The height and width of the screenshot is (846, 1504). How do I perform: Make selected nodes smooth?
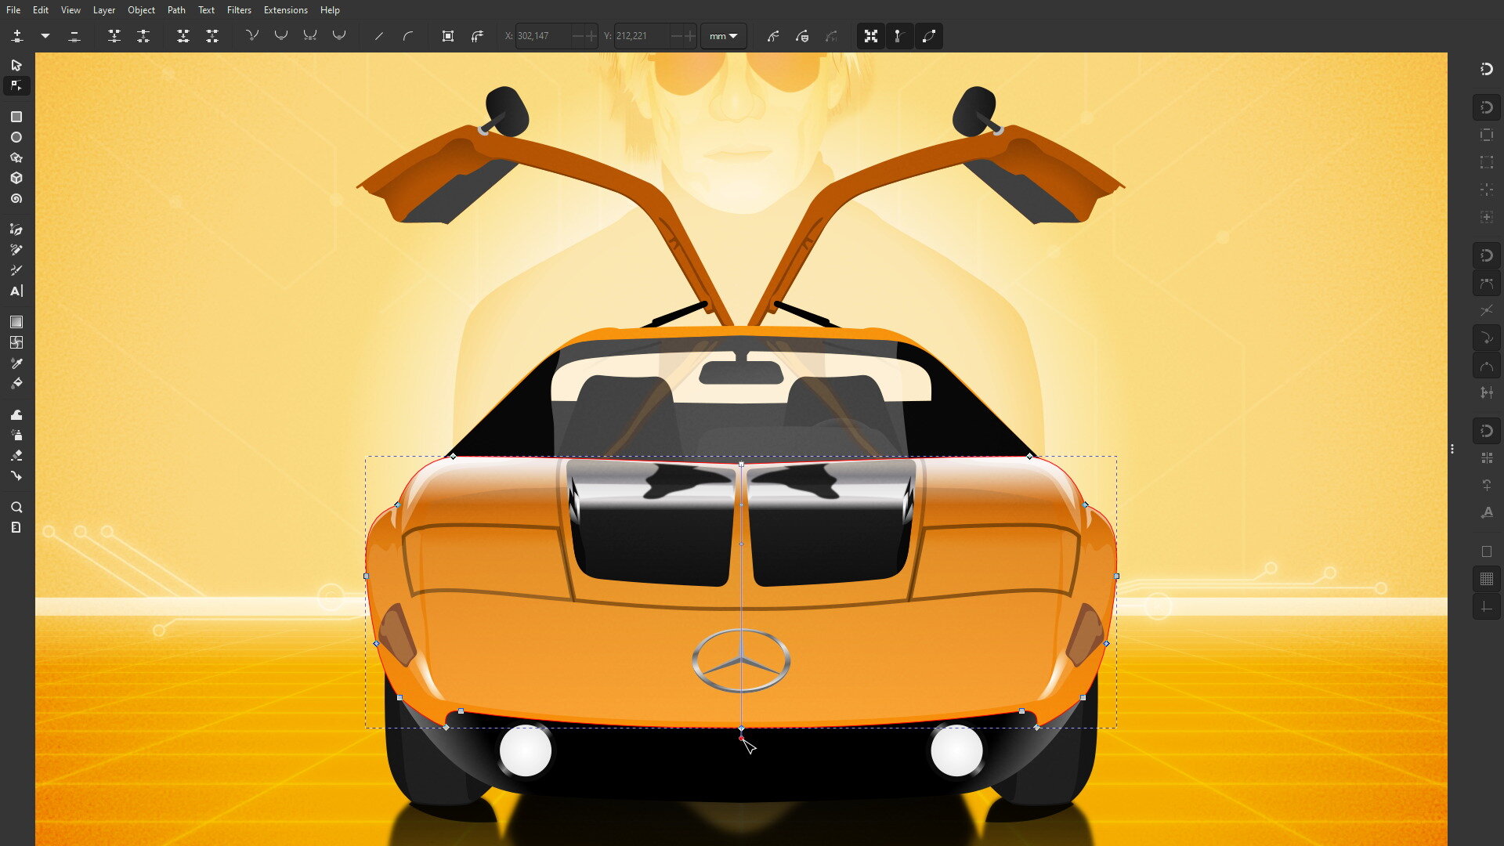281,36
